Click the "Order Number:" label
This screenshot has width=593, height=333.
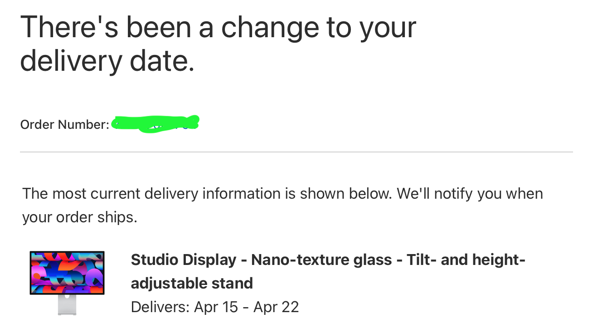pos(65,124)
